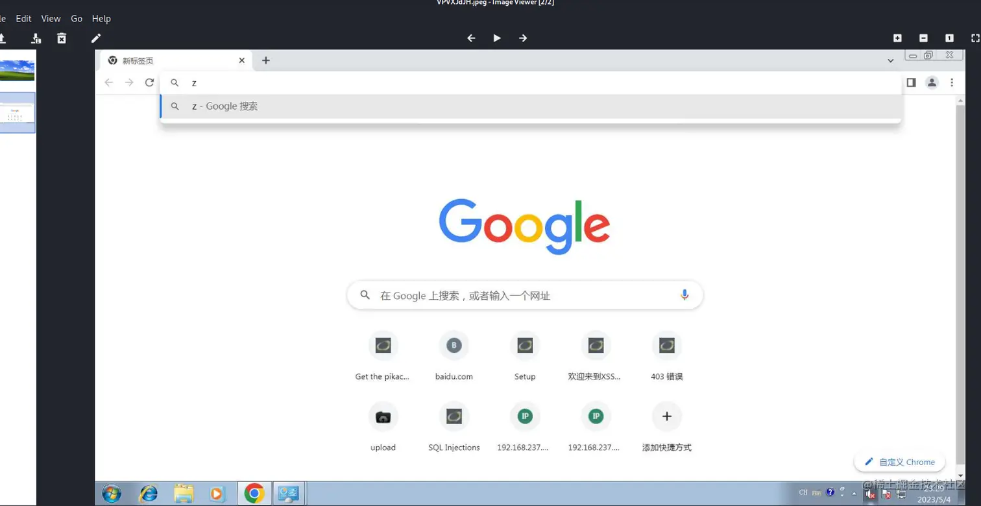Open the Edit menu

pos(23,18)
